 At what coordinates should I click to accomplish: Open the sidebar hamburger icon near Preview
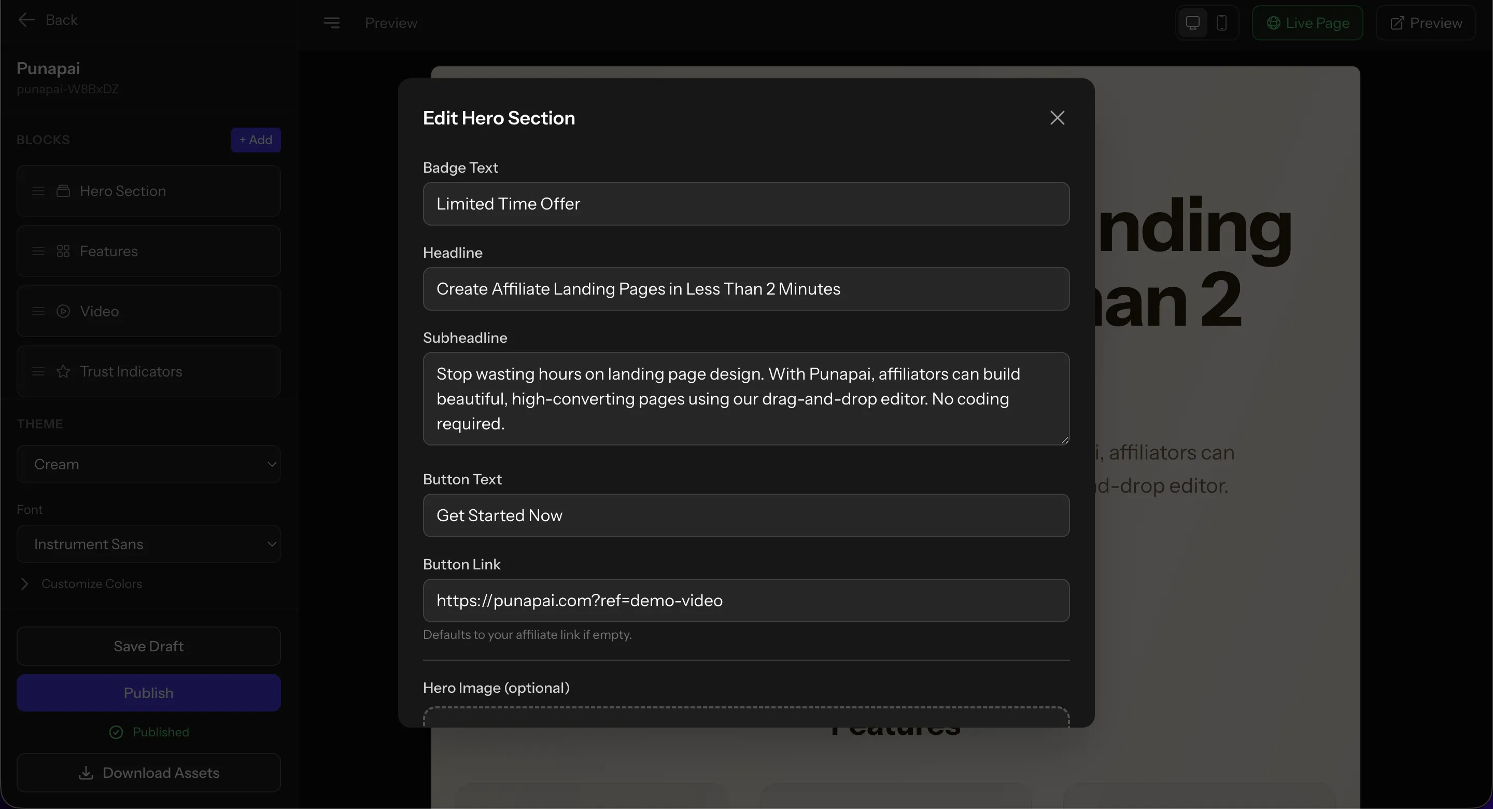coord(332,23)
